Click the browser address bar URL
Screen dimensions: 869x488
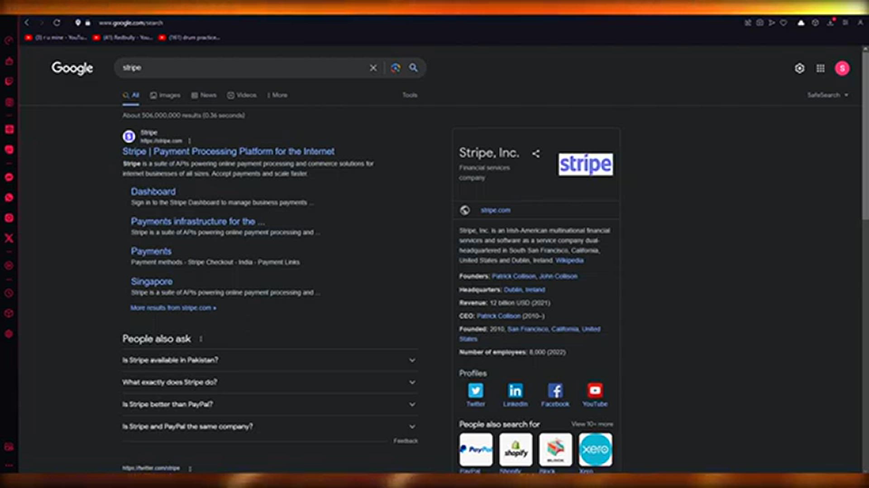[131, 23]
